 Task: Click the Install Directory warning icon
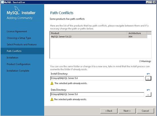pos(52,83)
